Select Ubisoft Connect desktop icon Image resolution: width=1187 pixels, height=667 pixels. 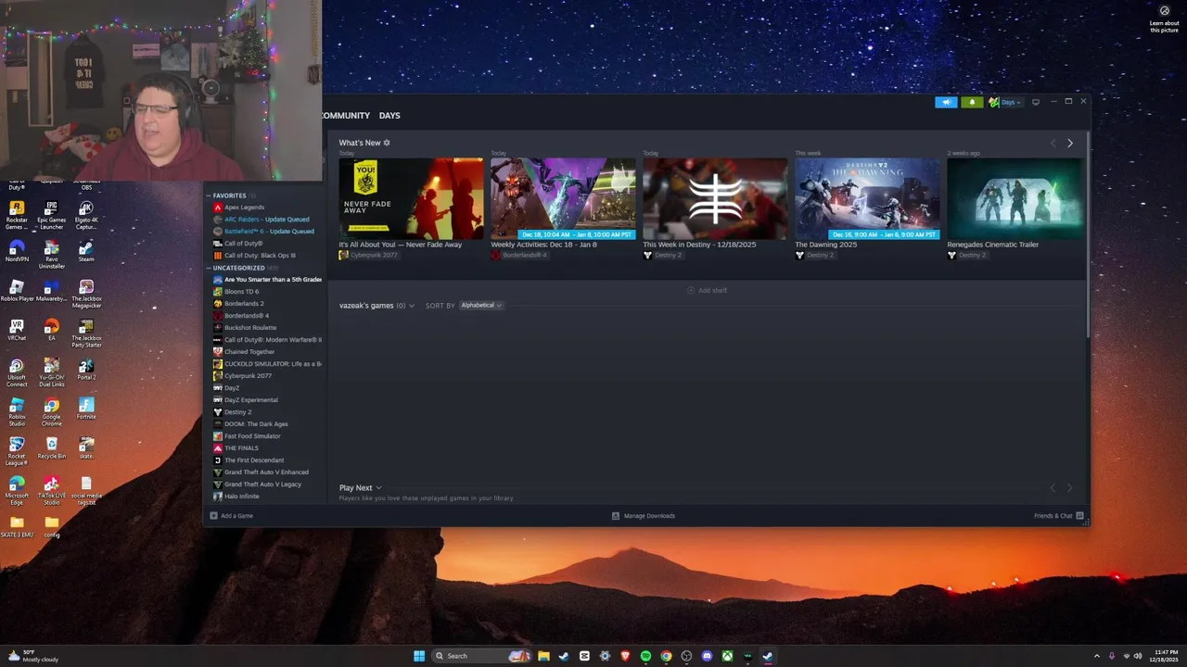pyautogui.click(x=17, y=371)
